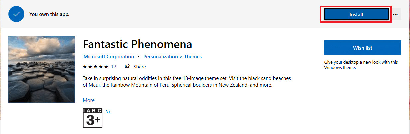Click the "You own this app" message
This screenshot has width=410, height=134.
(49, 14)
